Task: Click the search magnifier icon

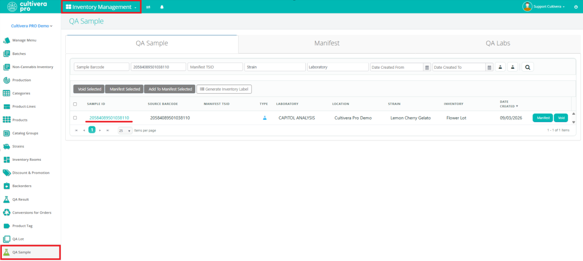Action: tap(528, 67)
